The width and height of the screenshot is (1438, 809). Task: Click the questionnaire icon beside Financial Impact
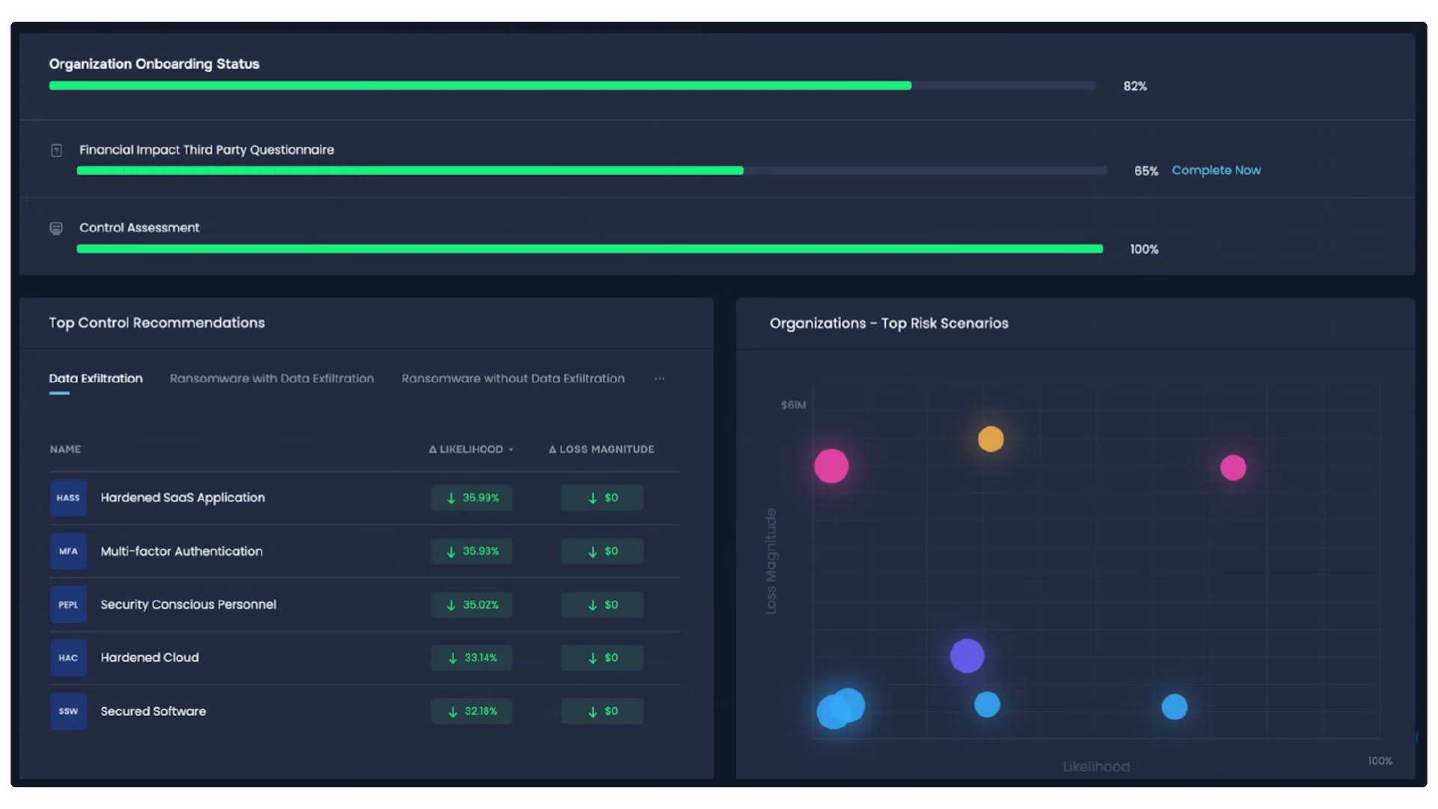pyautogui.click(x=56, y=150)
